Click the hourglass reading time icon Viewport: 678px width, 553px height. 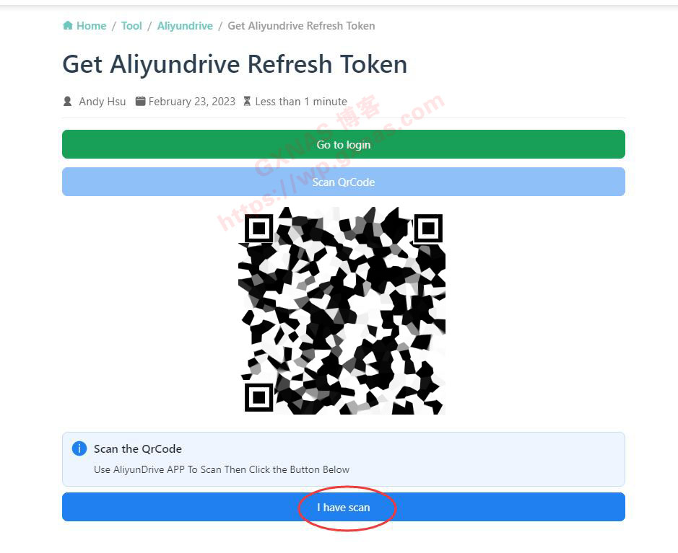pos(247,102)
